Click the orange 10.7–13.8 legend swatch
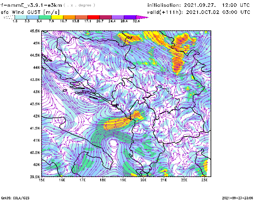The width and height of the screenshot is (260, 200). tap(69, 17)
